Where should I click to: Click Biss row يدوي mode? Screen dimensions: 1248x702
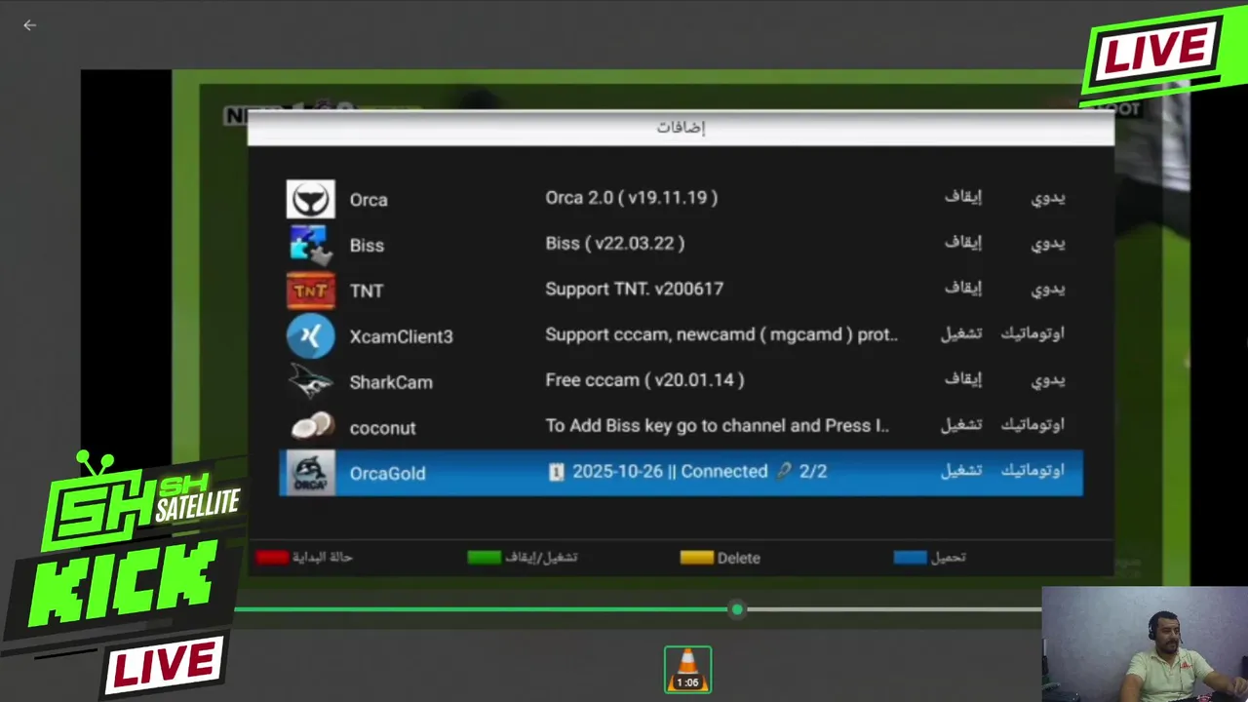[1048, 244]
